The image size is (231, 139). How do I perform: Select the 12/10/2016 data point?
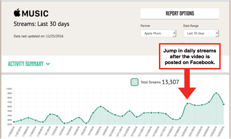(115, 115)
